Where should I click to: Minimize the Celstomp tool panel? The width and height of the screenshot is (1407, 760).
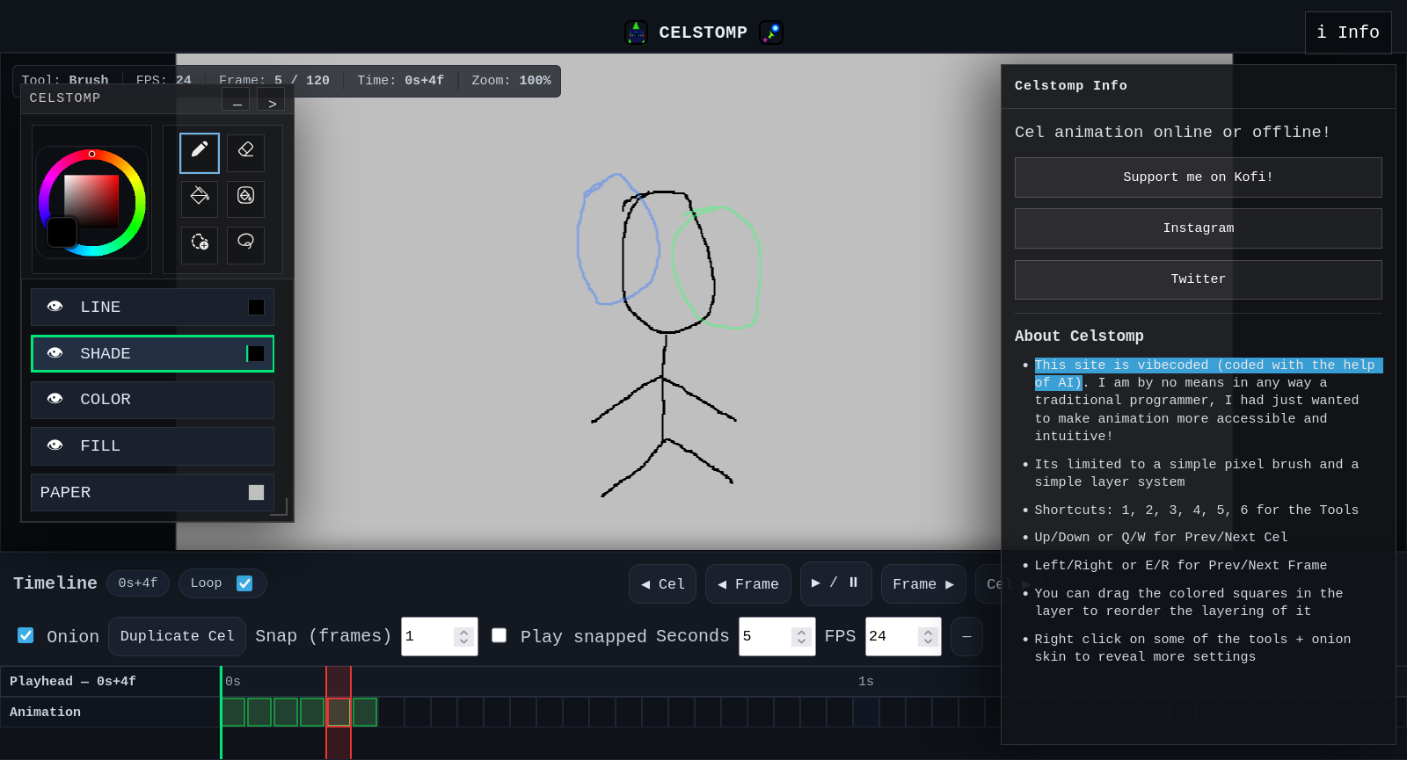236,103
